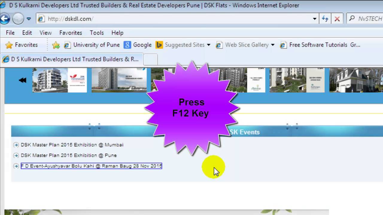Click the Favorites star button

tap(22, 45)
